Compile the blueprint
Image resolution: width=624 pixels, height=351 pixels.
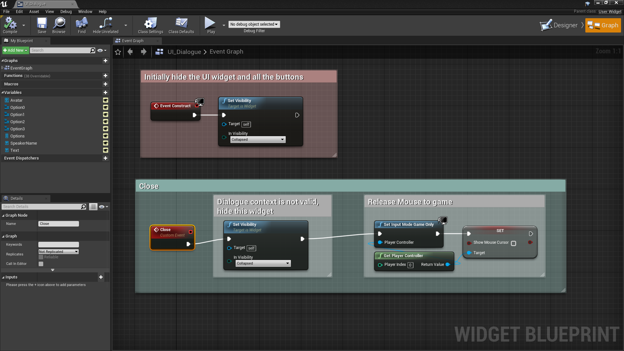click(10, 25)
